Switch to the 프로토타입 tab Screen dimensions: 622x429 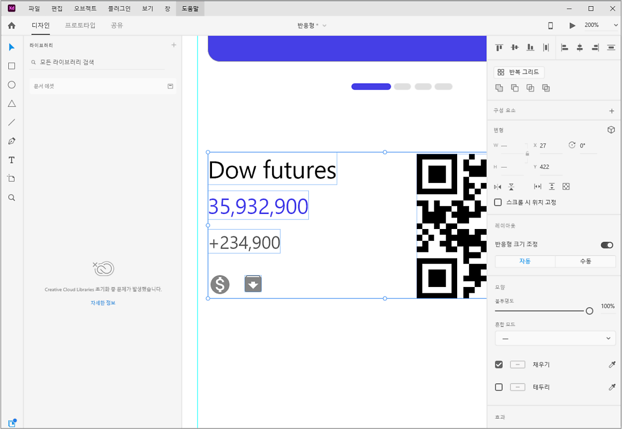80,25
